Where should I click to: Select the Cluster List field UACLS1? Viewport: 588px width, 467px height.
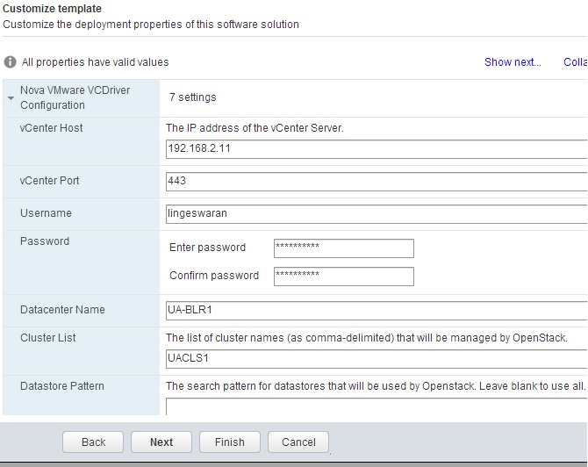coord(376,359)
